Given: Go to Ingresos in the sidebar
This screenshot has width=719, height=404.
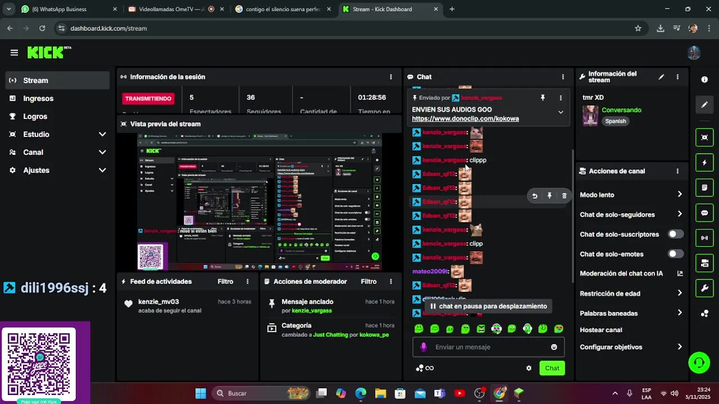Looking at the screenshot, I should (x=58, y=99).
